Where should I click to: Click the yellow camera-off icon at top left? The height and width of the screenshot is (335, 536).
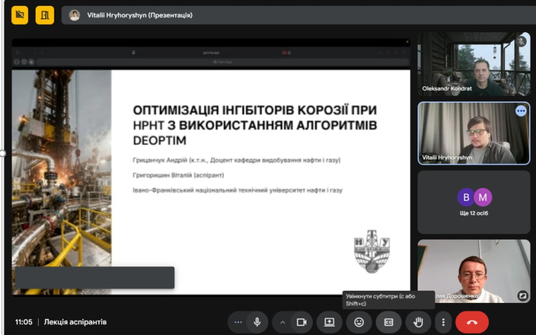coord(20,15)
